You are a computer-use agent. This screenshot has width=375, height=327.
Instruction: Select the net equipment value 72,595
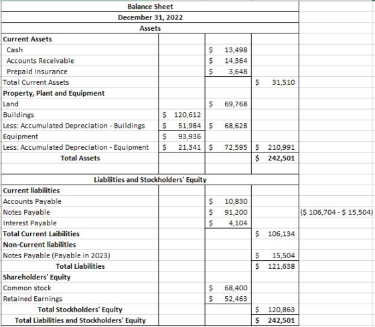pos(236,147)
